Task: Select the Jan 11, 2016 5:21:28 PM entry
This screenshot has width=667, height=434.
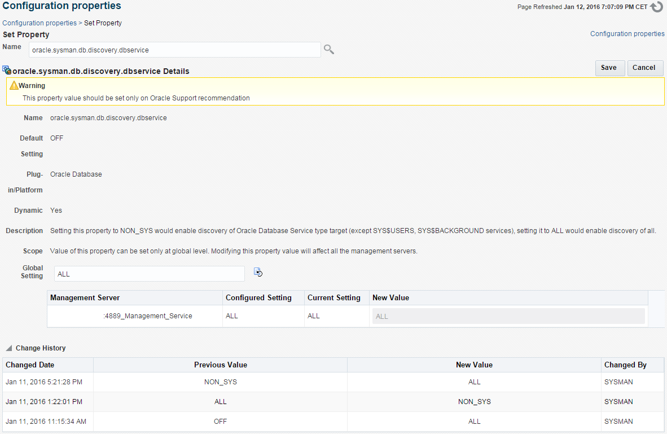Action: tap(333, 382)
